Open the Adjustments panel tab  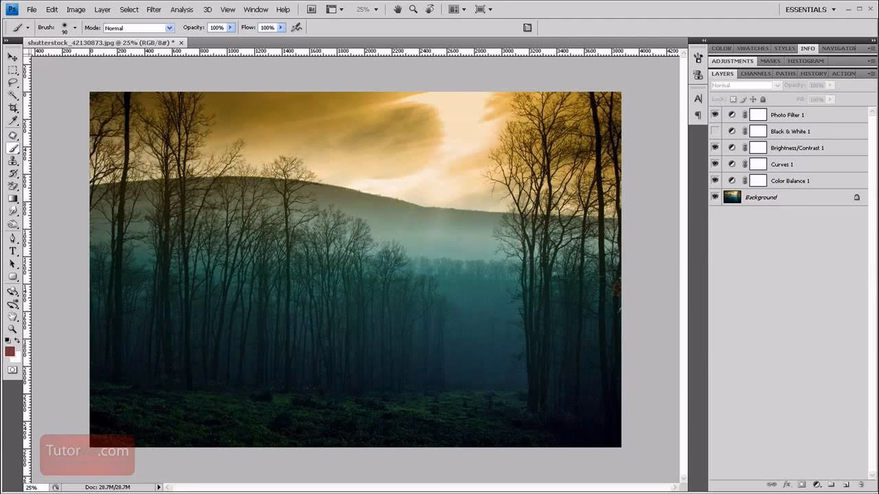click(732, 61)
